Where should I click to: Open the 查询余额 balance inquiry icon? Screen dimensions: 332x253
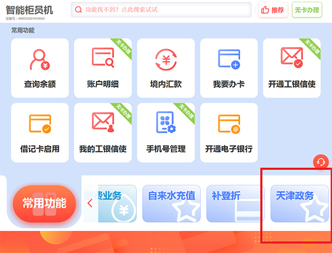point(40,60)
